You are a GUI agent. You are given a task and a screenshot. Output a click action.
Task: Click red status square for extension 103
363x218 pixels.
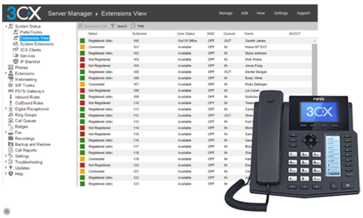tap(82, 59)
